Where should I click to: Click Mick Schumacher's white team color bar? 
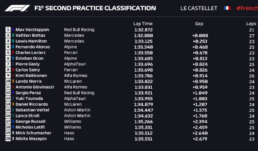(x=13, y=133)
